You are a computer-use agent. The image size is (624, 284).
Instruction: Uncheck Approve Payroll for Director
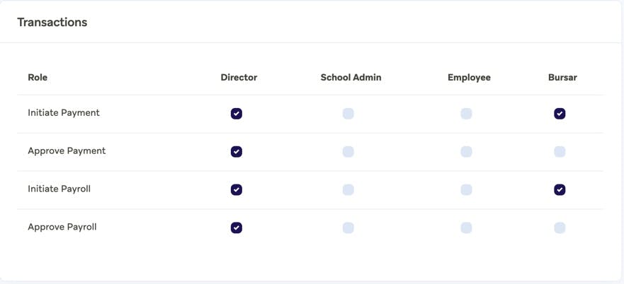[237, 228]
